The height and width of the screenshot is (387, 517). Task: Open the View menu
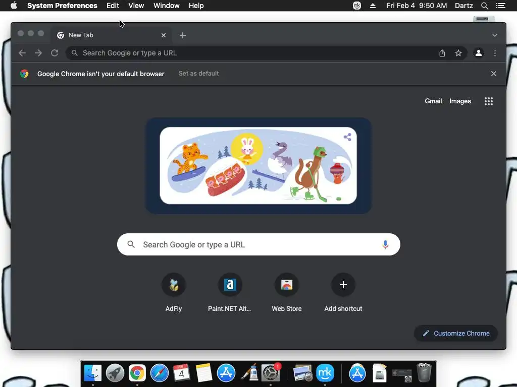[136, 6]
